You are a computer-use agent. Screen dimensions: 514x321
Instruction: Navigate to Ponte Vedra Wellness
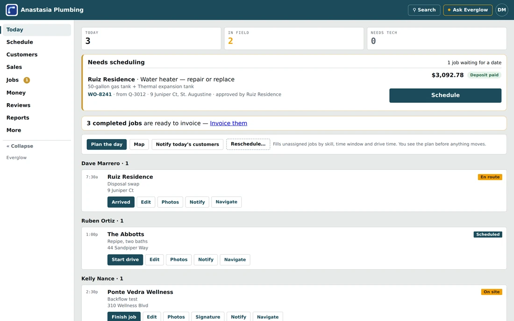tap(268, 316)
